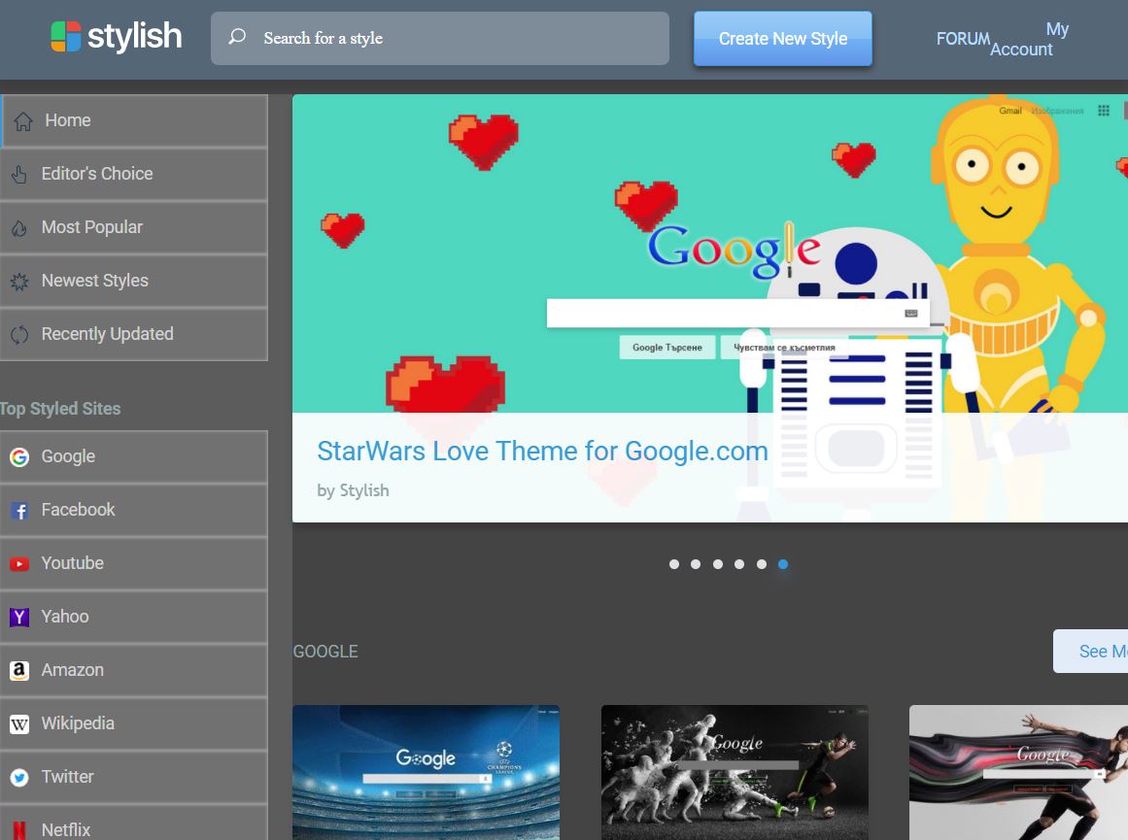The height and width of the screenshot is (840, 1128).
Task: Click the Yahoo logo icon
Action: tap(19, 617)
